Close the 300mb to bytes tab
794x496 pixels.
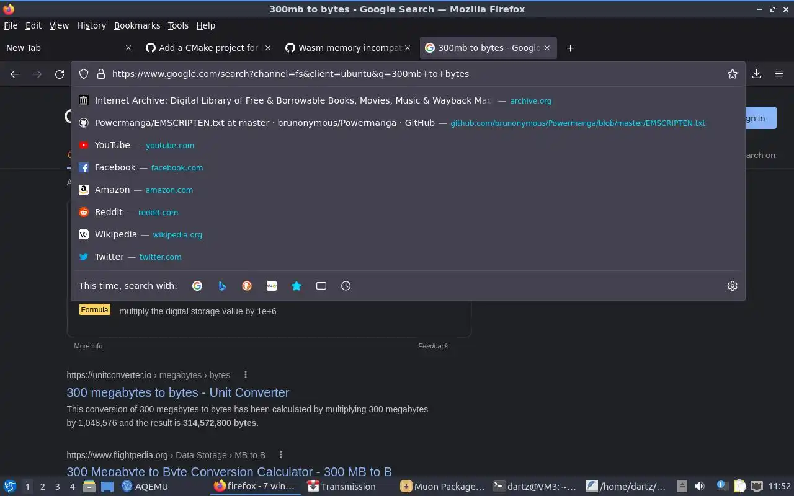[547, 48]
